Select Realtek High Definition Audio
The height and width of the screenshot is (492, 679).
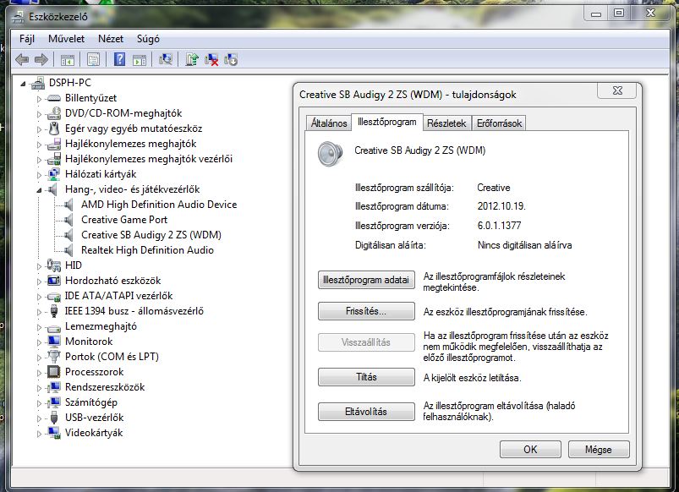pyautogui.click(x=147, y=250)
